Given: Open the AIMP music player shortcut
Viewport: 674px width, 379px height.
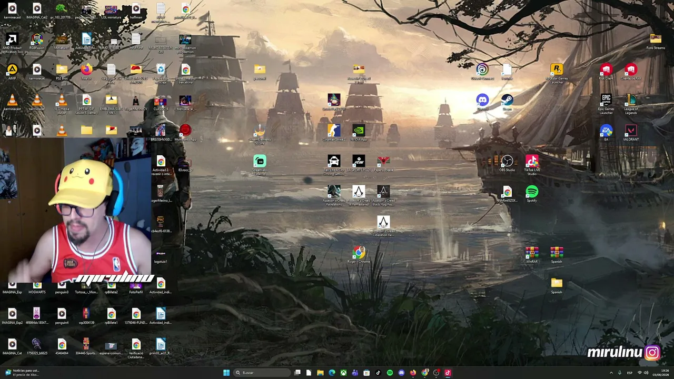Looking at the screenshot, I should pyautogui.click(x=12, y=73).
